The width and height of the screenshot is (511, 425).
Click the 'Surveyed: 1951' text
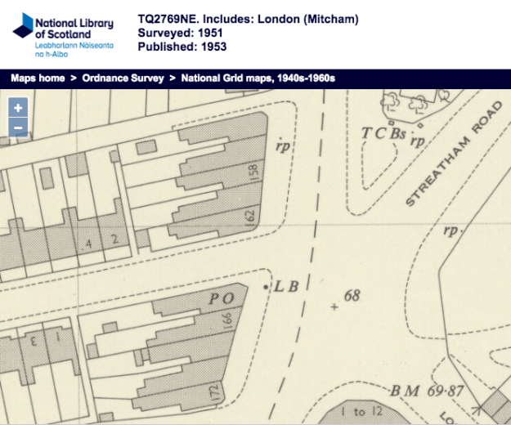180,33
